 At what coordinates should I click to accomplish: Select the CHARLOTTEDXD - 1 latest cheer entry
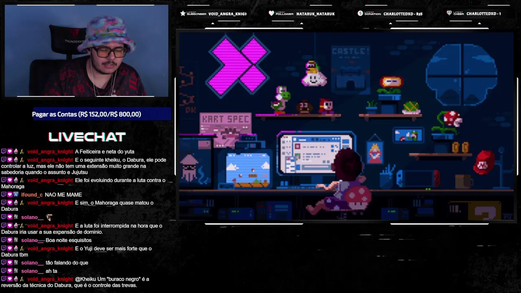(x=484, y=14)
